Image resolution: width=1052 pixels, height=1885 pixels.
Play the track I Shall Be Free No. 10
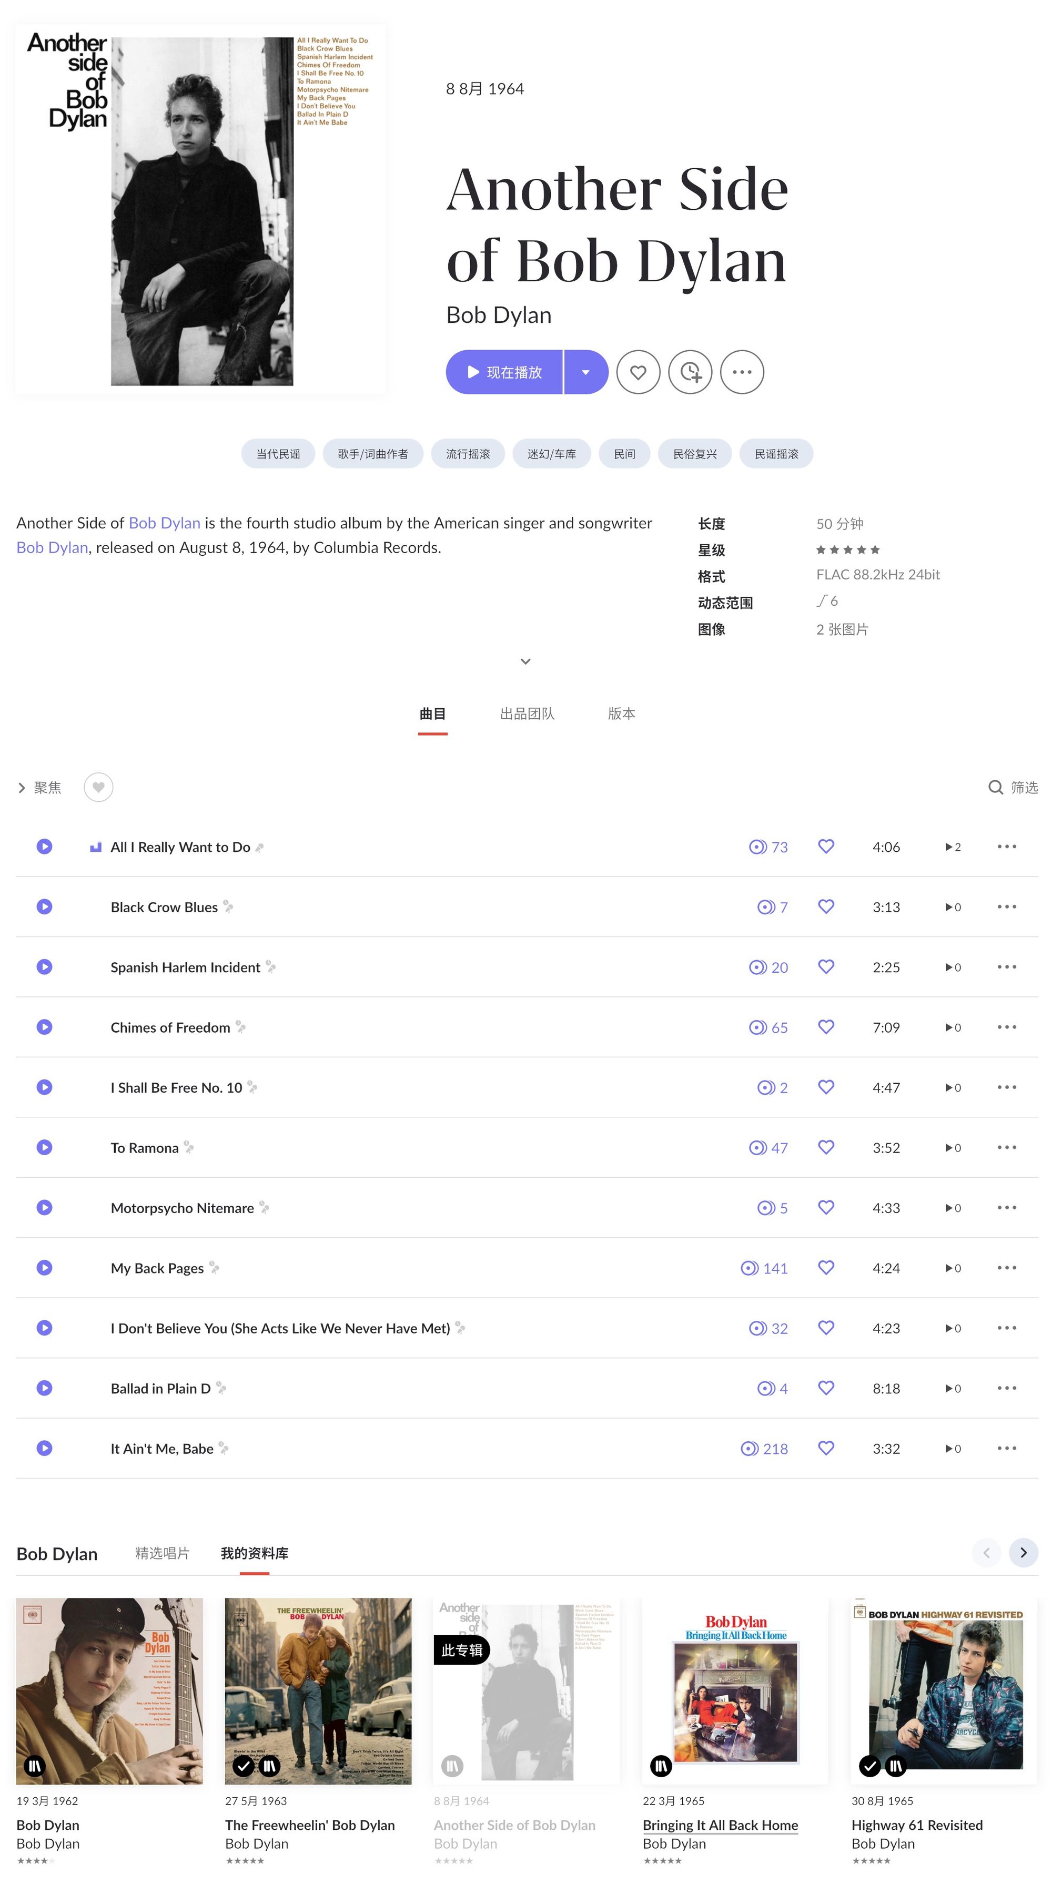tap(45, 1087)
